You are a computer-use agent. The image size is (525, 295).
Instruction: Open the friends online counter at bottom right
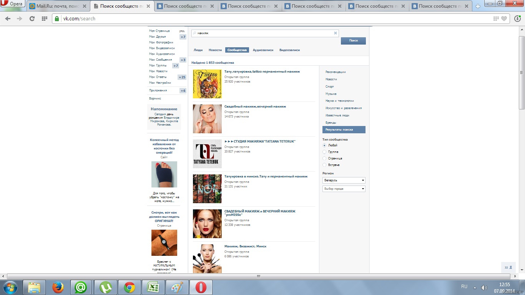[508, 267]
